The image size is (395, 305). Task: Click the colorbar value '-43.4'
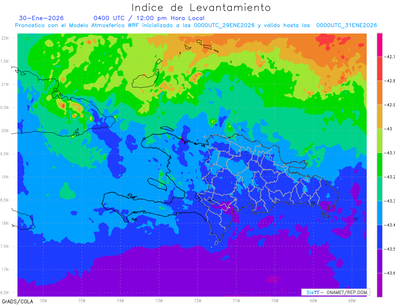(390, 225)
